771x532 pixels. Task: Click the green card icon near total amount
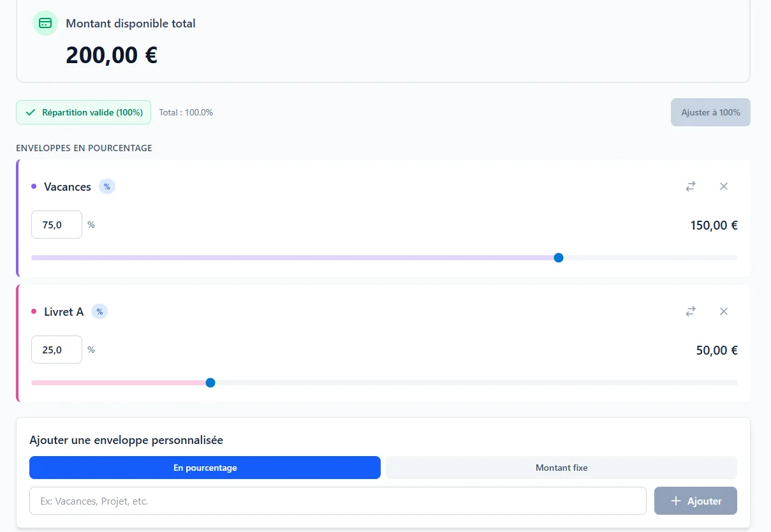coord(45,24)
